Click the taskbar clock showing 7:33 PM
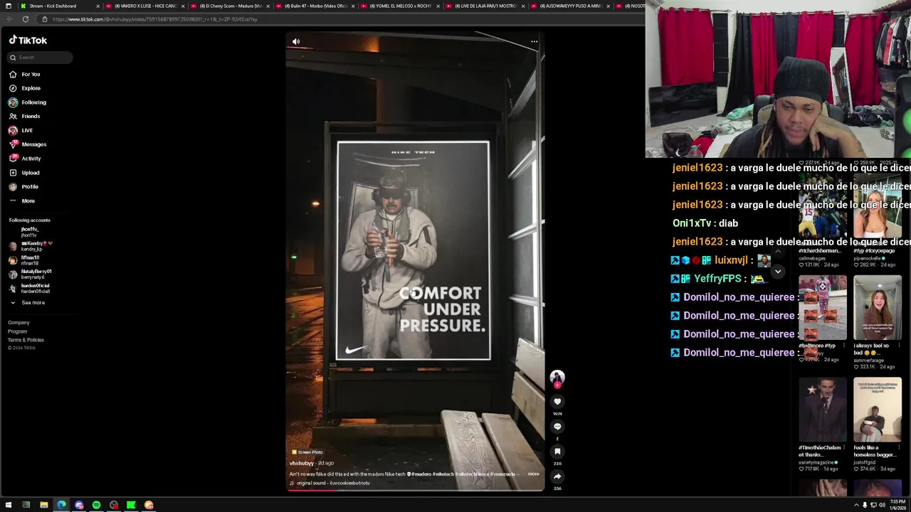Viewport: 911px width, 512px height. coord(897,505)
